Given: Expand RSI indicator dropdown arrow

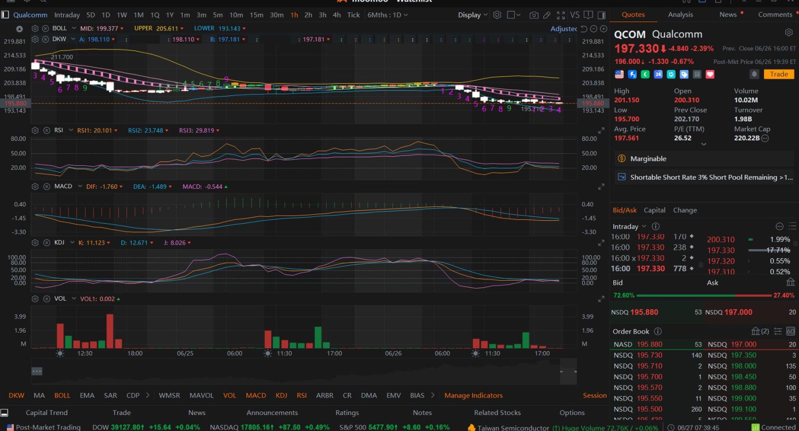Looking at the screenshot, I should tap(71, 130).
